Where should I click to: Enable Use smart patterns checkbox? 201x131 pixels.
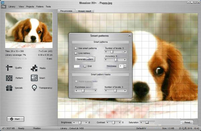(x=76, y=48)
